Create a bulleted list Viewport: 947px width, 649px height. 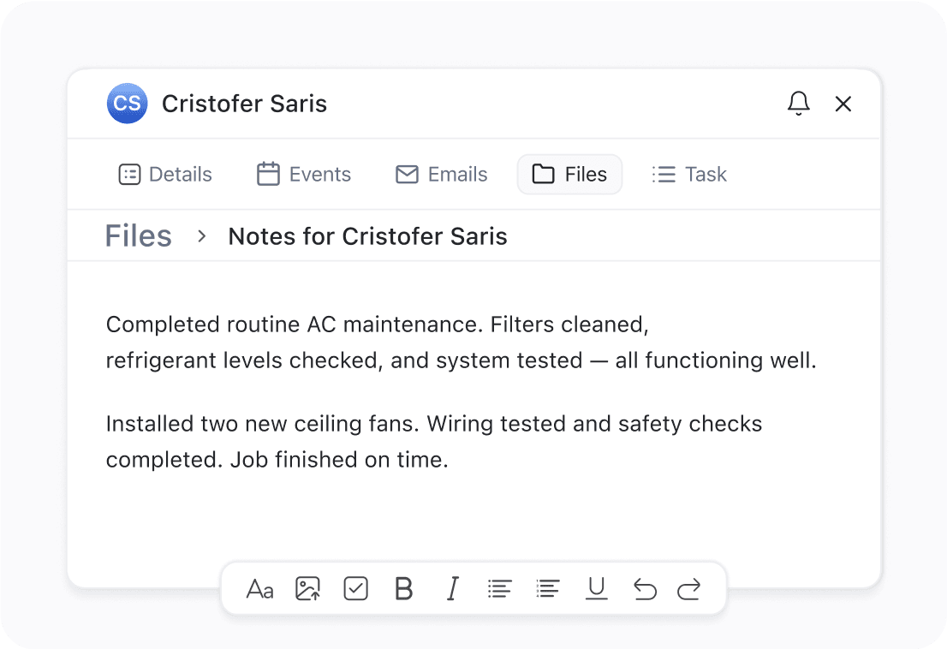[500, 589]
